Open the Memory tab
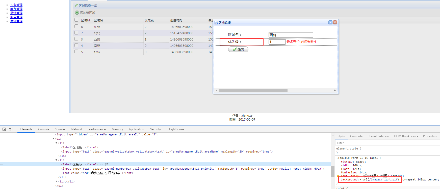 [117, 129]
